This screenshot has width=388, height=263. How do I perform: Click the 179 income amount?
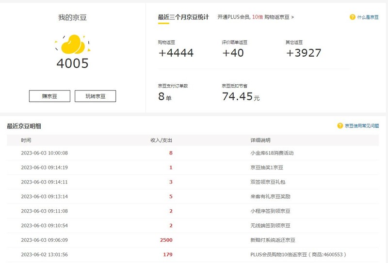[168, 255]
